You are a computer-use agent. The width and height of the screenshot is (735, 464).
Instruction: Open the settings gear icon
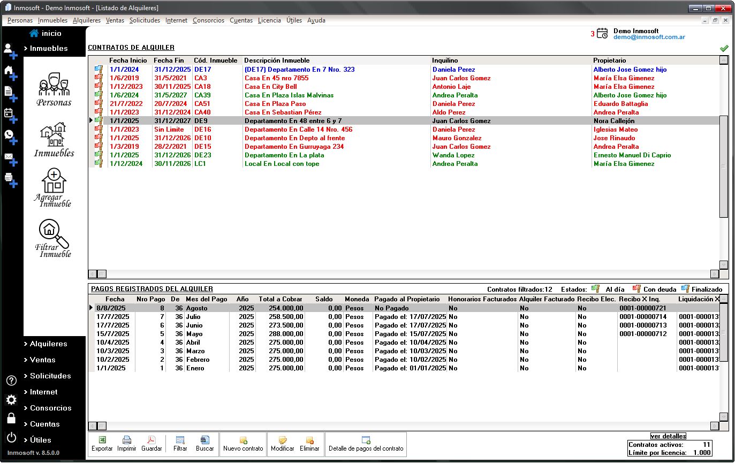click(11, 400)
